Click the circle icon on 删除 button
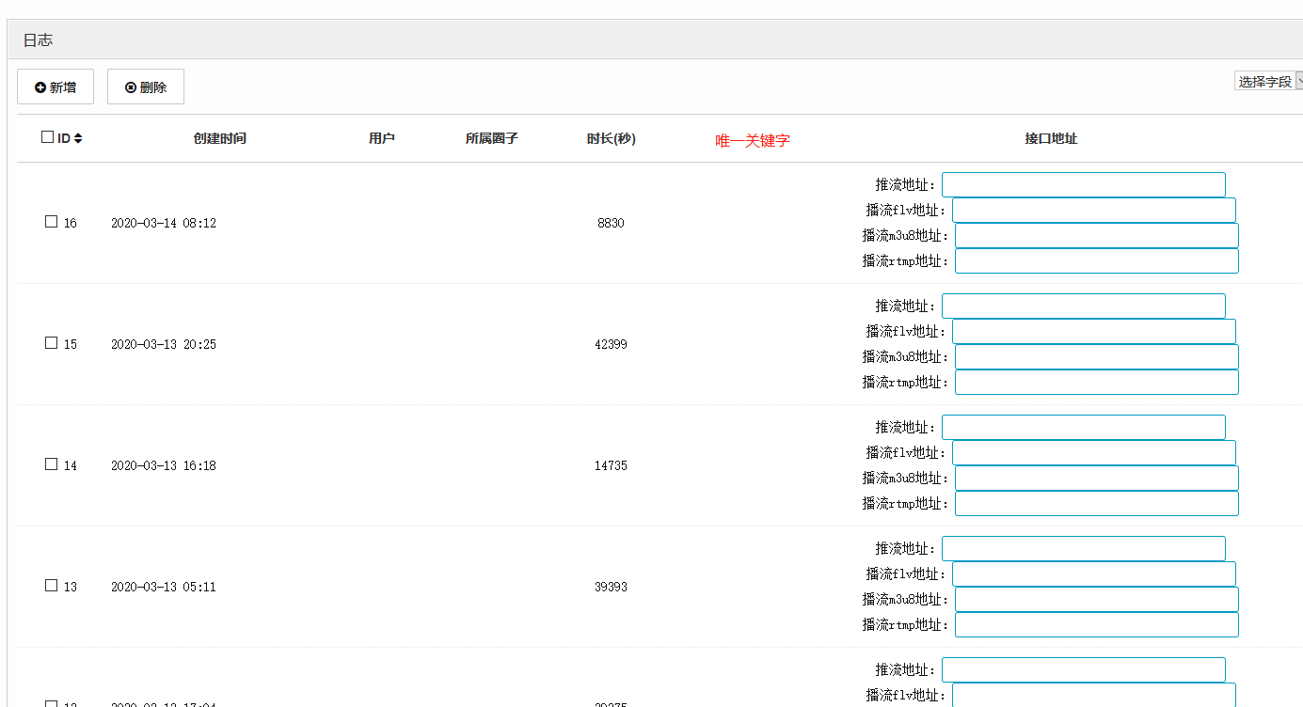Image resolution: width=1303 pixels, height=707 pixels. 131,87
